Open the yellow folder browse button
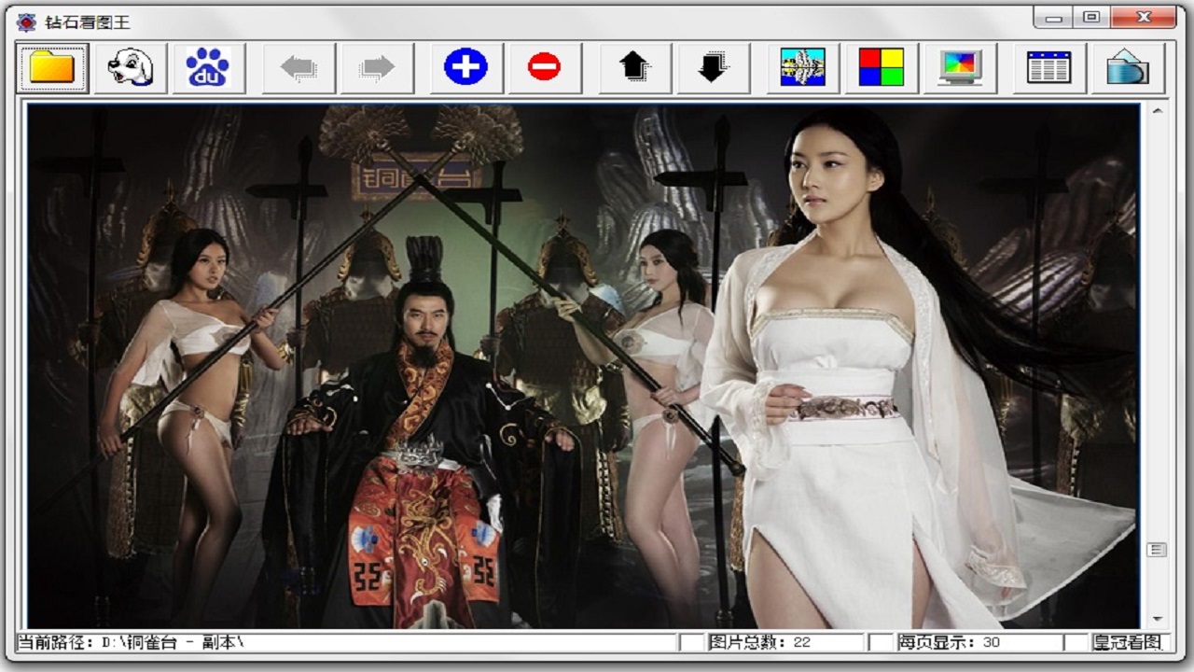Image resolution: width=1194 pixels, height=672 pixels. coord(52,67)
